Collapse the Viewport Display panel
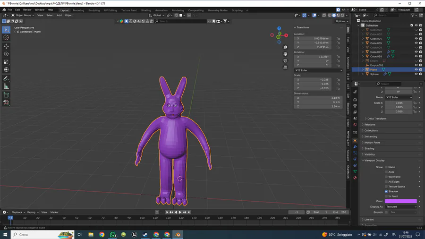Image resolution: width=425 pixels, height=239 pixels. coord(374,161)
